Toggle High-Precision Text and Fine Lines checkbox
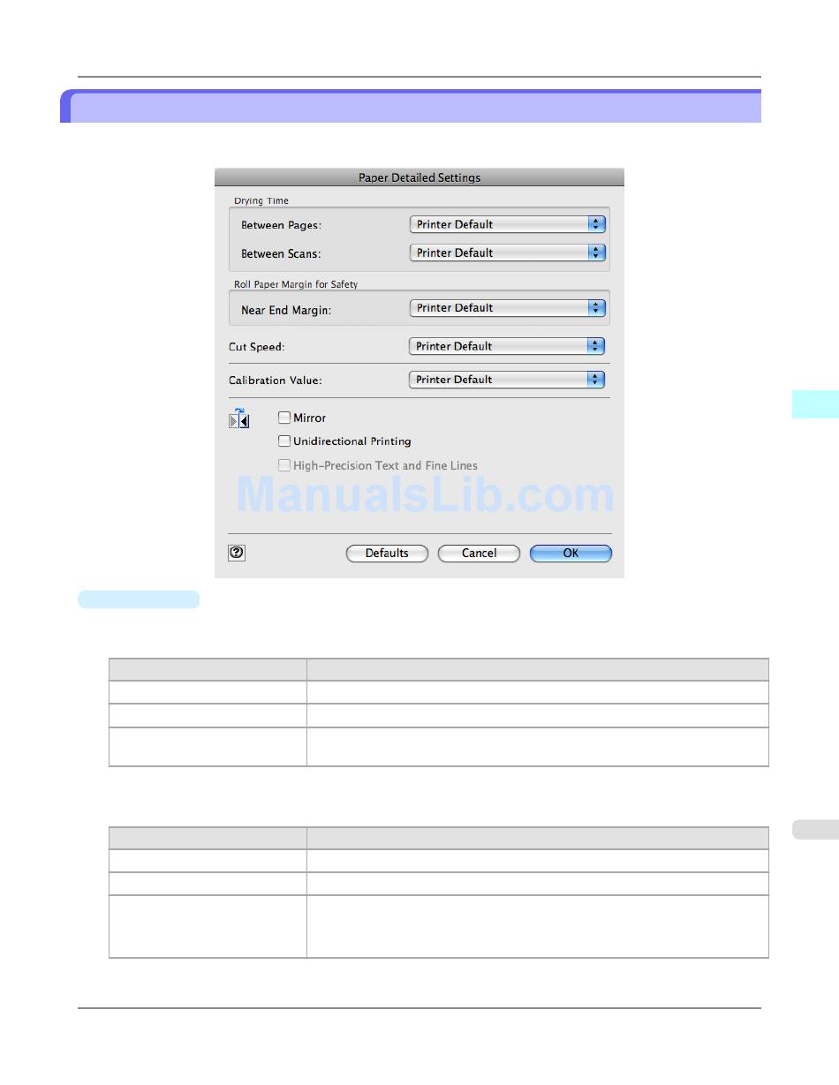The width and height of the screenshot is (839, 1085). click(x=284, y=464)
